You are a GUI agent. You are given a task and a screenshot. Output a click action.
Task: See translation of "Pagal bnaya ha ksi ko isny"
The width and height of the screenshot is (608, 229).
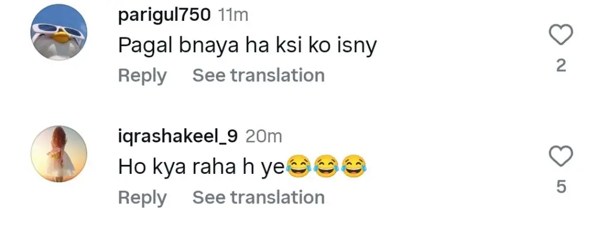coord(259,75)
